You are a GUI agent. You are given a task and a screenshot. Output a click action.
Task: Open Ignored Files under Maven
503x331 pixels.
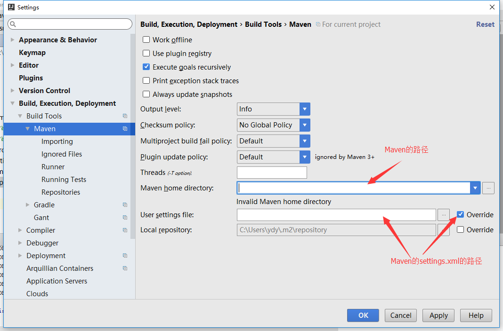(62, 154)
